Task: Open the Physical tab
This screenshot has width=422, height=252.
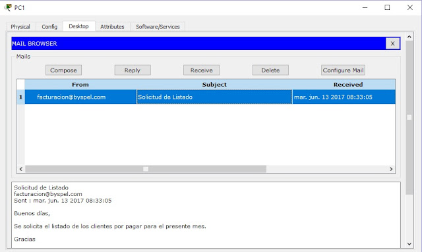Action: click(20, 26)
